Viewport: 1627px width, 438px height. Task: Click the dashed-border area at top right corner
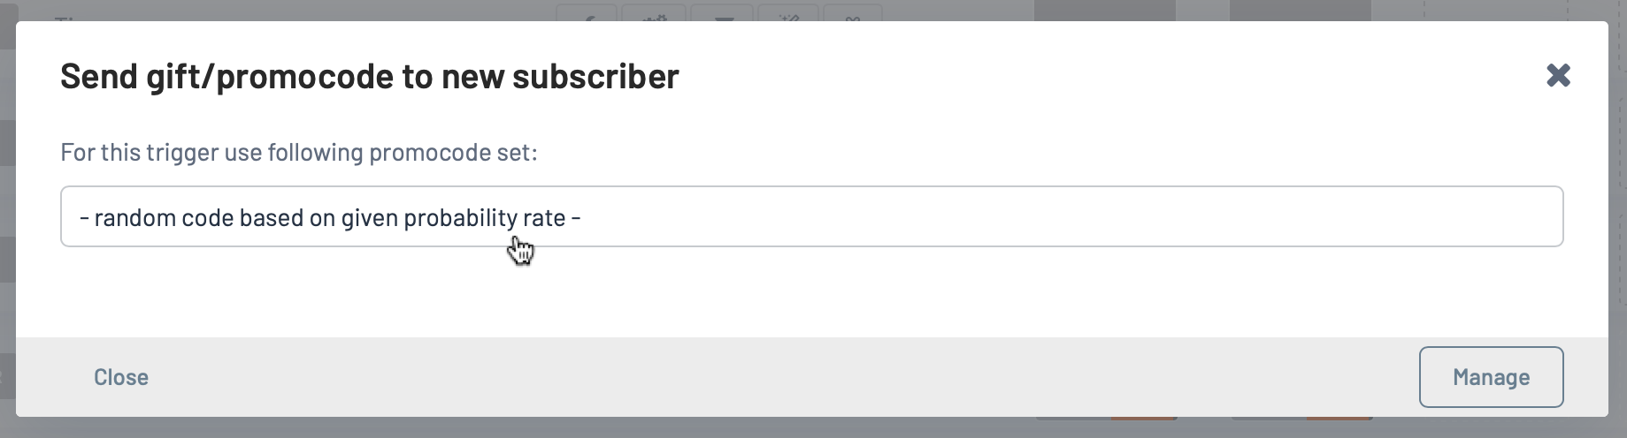click(x=1522, y=11)
